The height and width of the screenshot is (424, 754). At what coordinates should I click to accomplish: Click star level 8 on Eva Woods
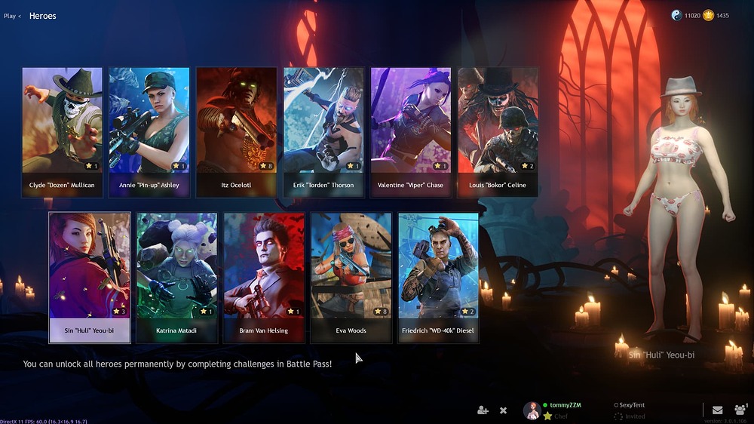tap(381, 312)
